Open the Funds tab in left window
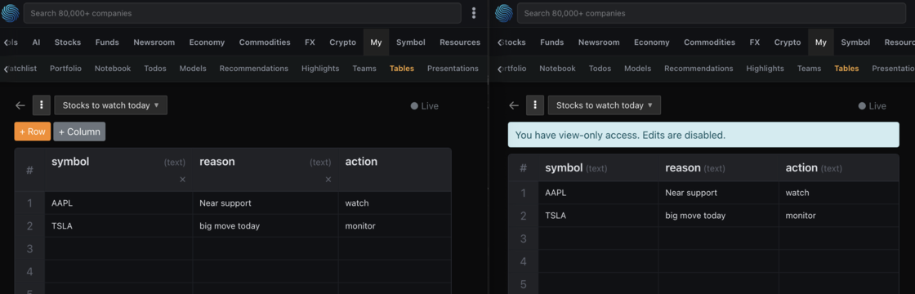 tap(107, 42)
